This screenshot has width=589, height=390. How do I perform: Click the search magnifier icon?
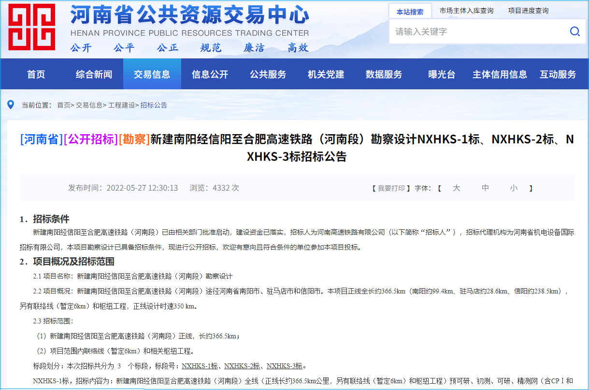click(x=575, y=32)
